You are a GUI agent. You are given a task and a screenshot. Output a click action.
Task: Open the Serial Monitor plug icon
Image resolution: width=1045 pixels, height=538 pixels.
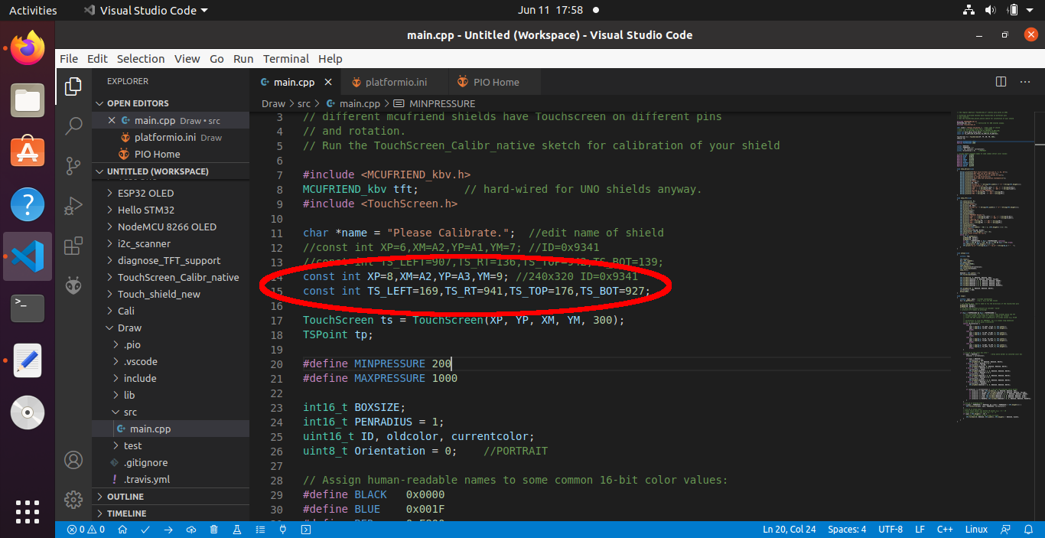(x=283, y=530)
